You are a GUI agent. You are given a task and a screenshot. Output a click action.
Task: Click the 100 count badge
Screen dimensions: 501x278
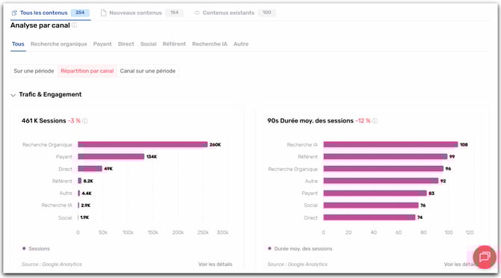point(267,13)
